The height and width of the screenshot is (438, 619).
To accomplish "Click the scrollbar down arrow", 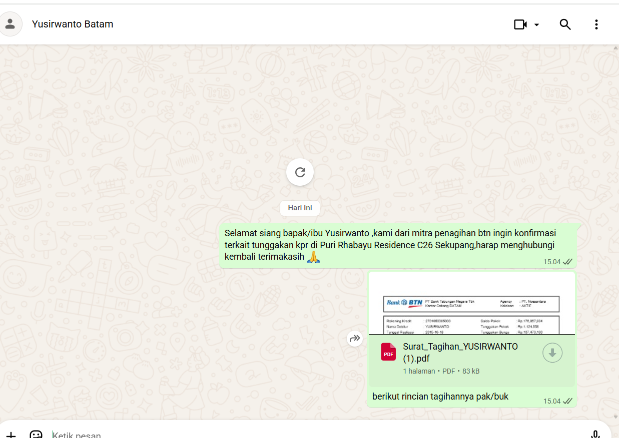I will tap(615, 417).
